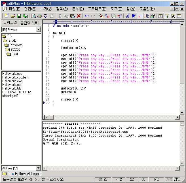Paste clipboard contents with the clipboard icon
Screen dimensions: 186x183
[73, 16]
